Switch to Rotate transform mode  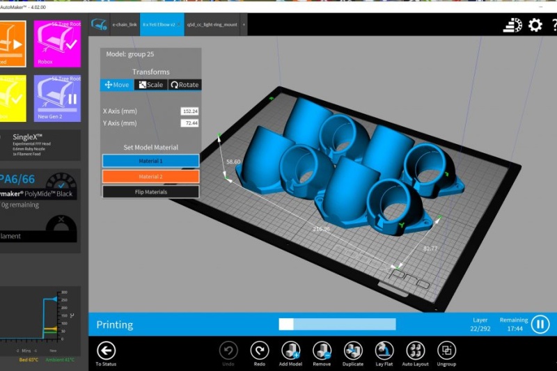184,85
